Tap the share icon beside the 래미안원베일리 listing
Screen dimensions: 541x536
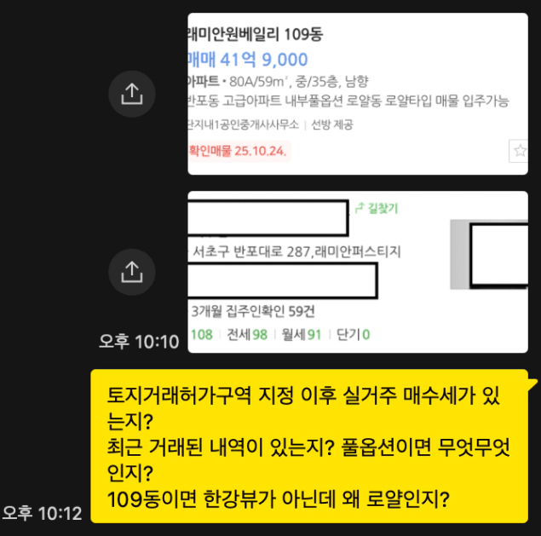click(x=132, y=94)
